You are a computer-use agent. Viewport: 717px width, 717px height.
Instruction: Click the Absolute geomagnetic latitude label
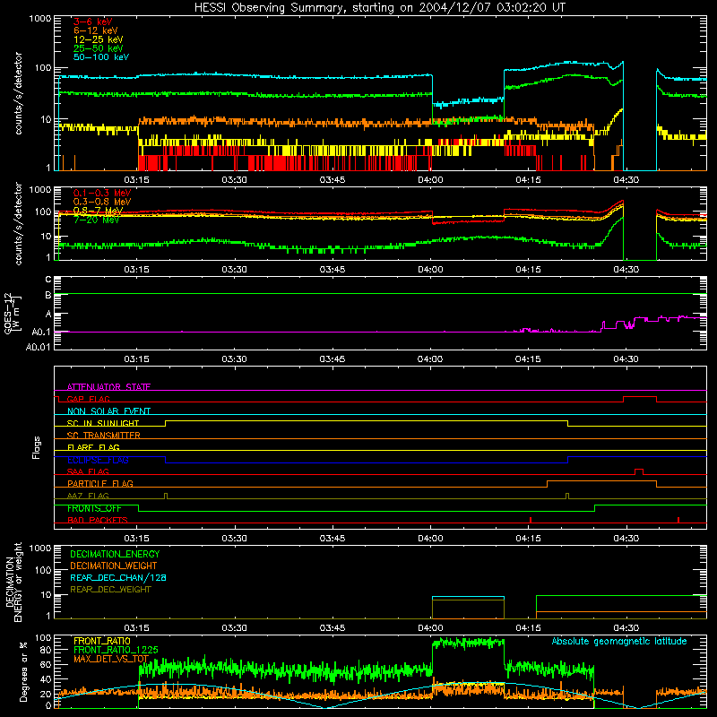tap(619, 641)
